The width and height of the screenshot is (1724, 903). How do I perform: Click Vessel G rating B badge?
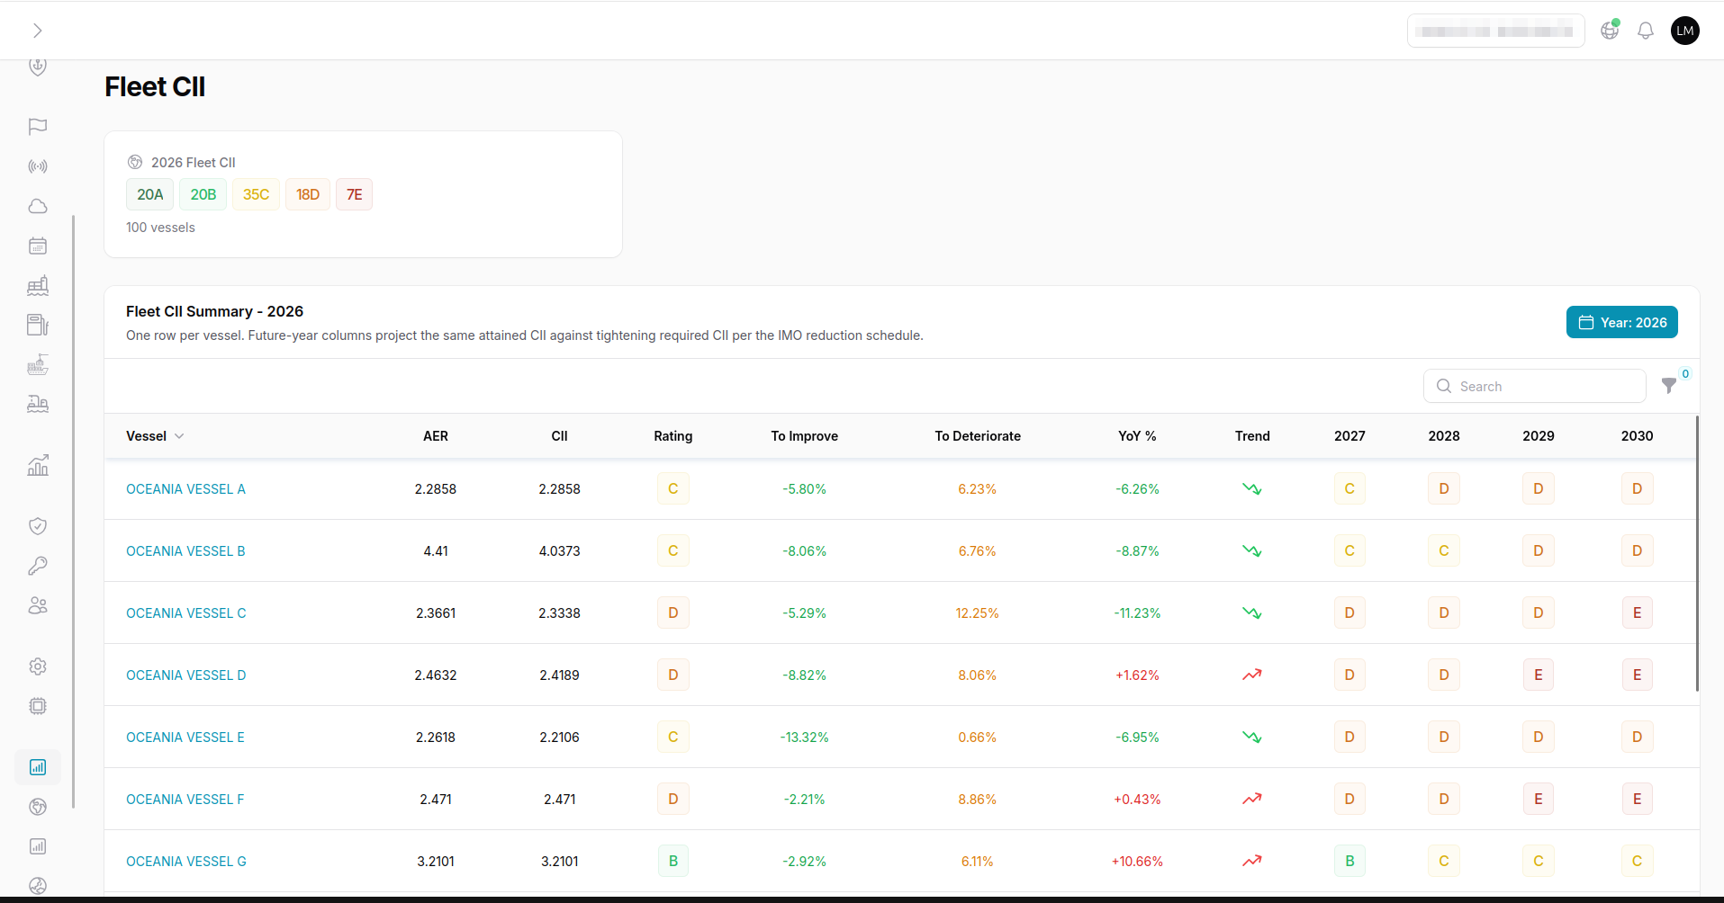point(673,862)
